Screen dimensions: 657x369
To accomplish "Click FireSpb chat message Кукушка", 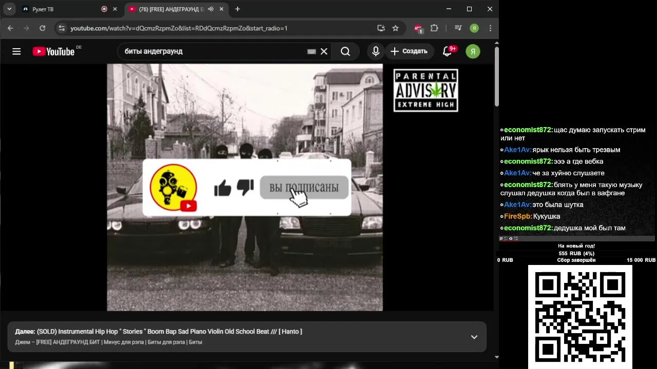I will click(x=547, y=216).
